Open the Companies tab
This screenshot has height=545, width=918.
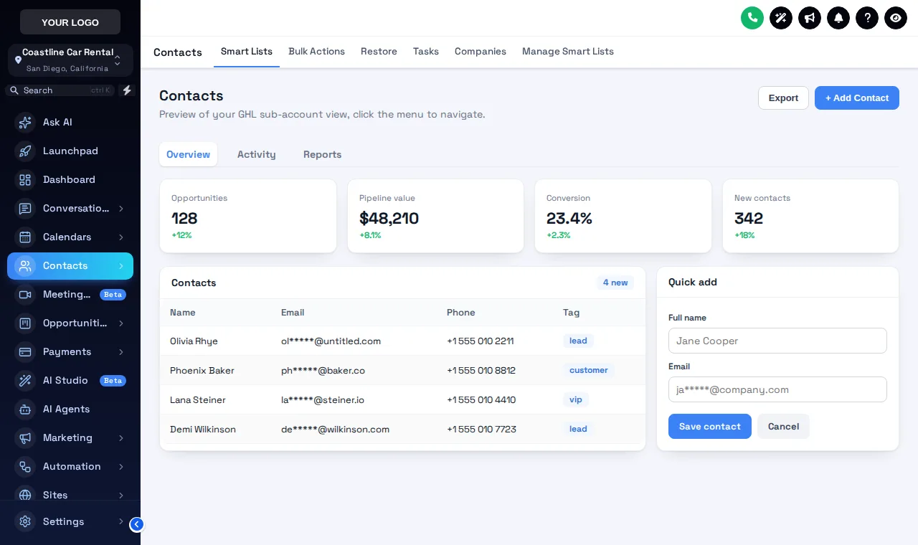click(x=481, y=52)
